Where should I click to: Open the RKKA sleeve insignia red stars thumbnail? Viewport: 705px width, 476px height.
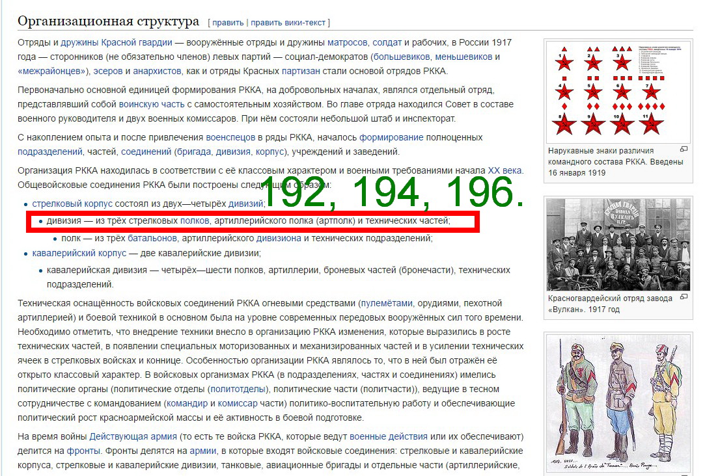(618, 92)
